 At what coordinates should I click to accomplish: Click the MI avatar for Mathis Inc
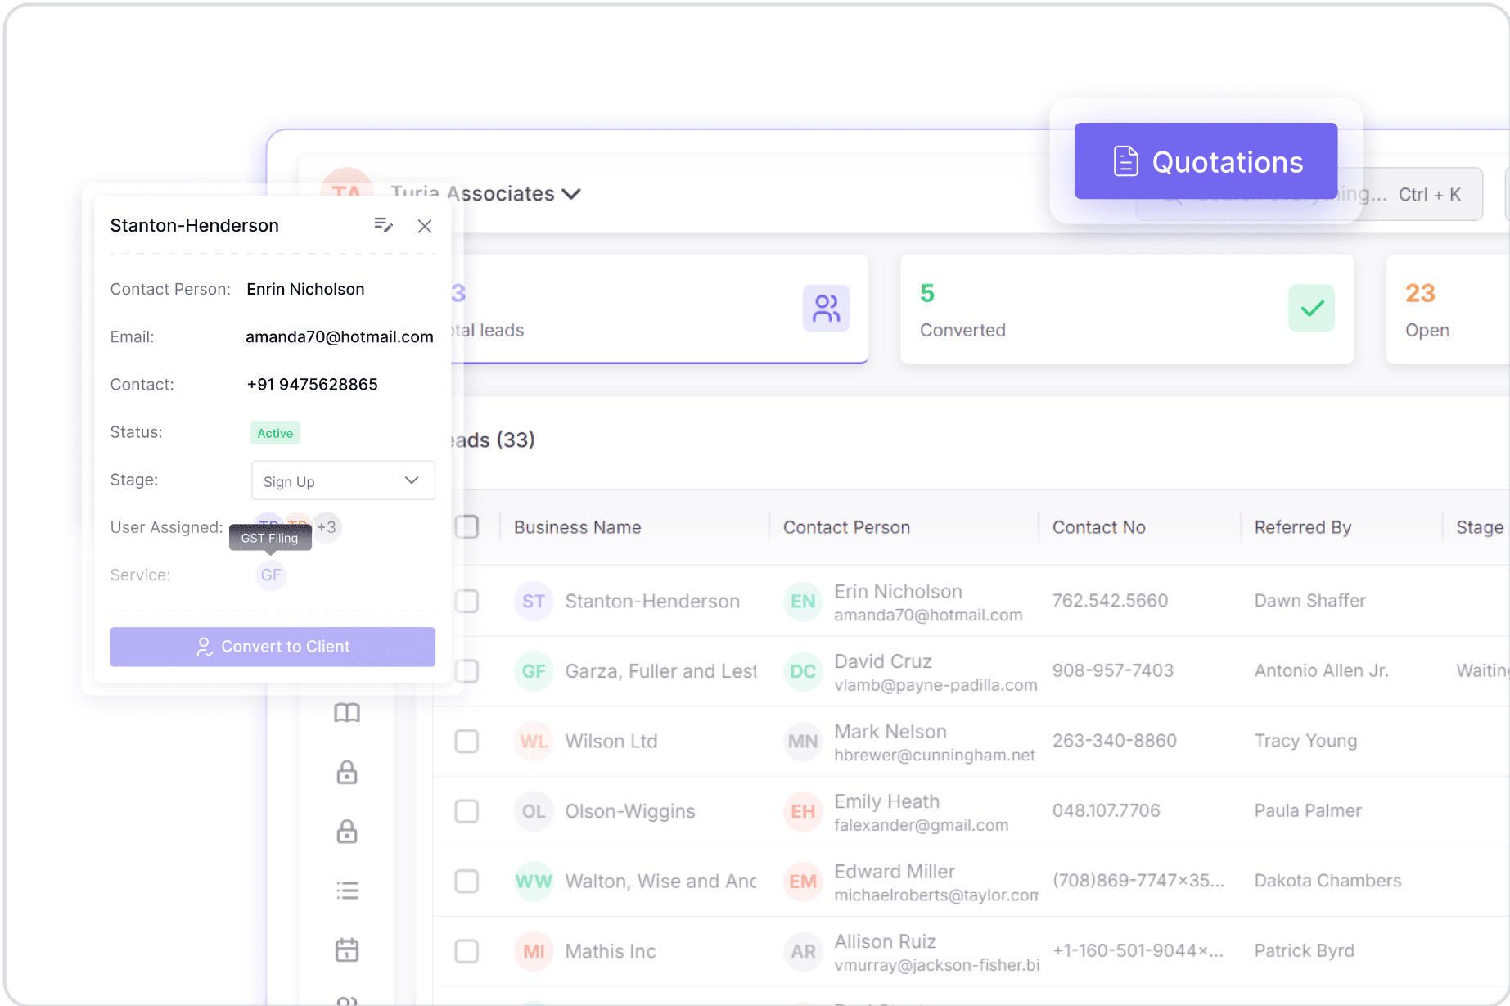(534, 951)
